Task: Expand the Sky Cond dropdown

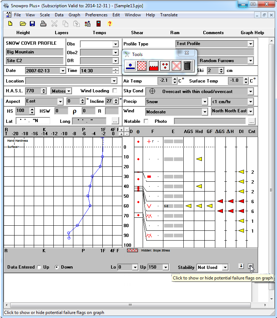Action: [x=250, y=92]
